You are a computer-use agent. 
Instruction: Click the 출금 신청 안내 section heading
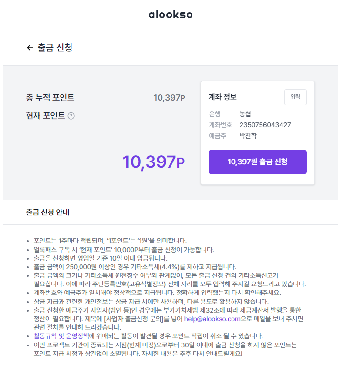(50, 212)
